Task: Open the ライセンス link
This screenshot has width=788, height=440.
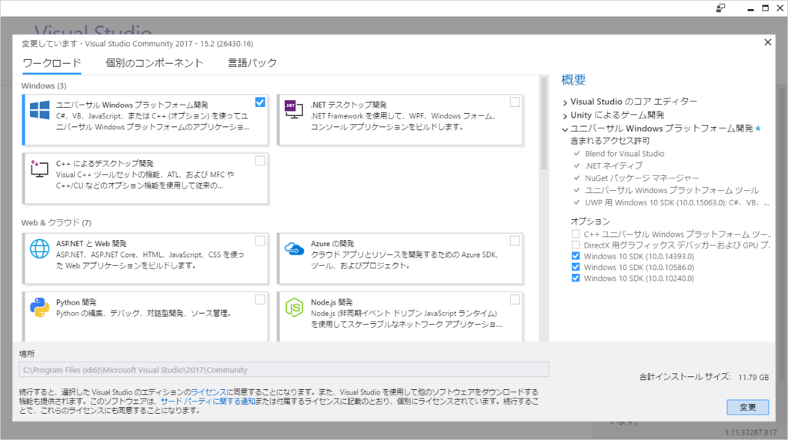Action: [x=209, y=392]
